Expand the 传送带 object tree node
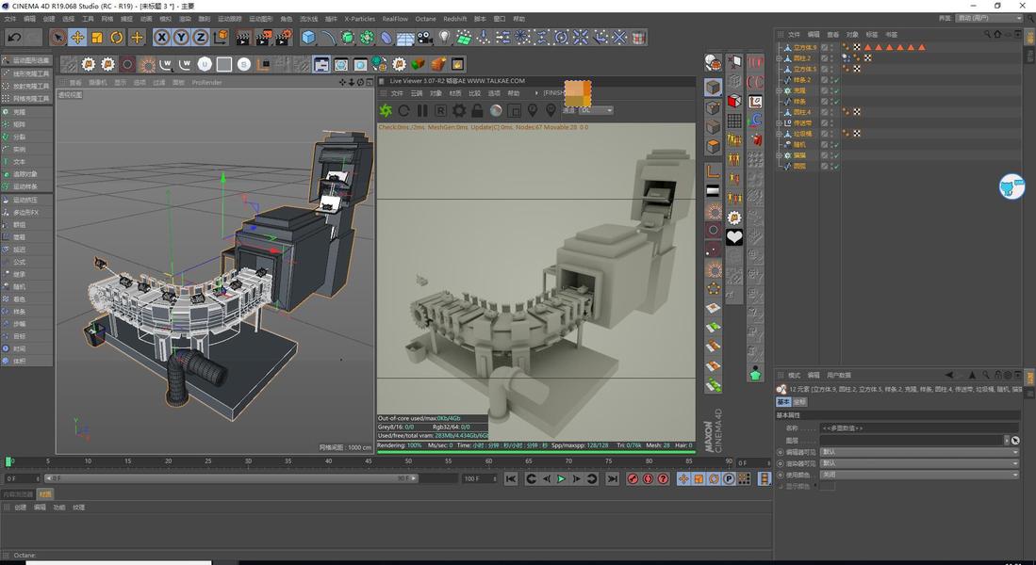1036x565 pixels. click(x=779, y=122)
